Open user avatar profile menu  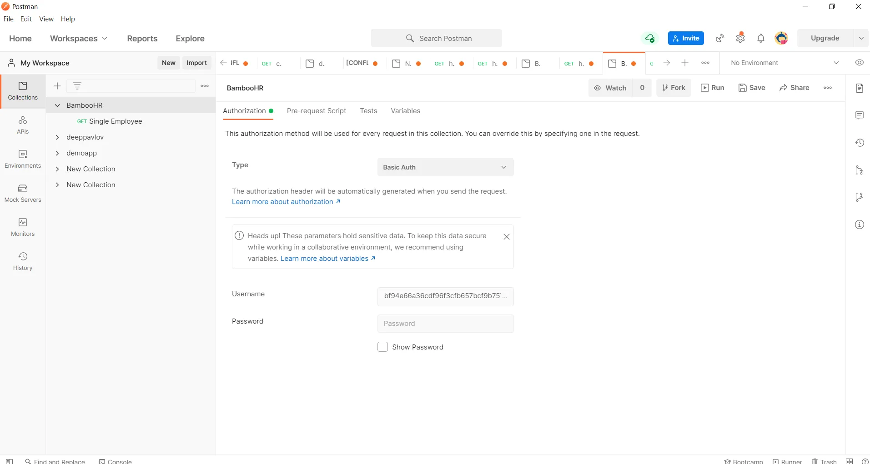782,38
